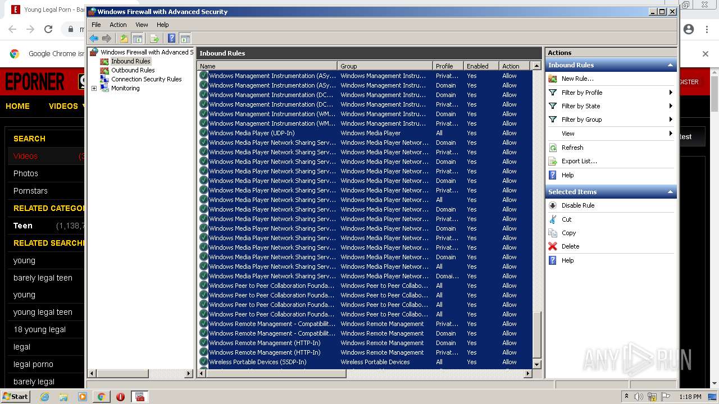Click the Chrome reload button behind the firewall window
The width and height of the screenshot is (719, 404).
(48, 29)
